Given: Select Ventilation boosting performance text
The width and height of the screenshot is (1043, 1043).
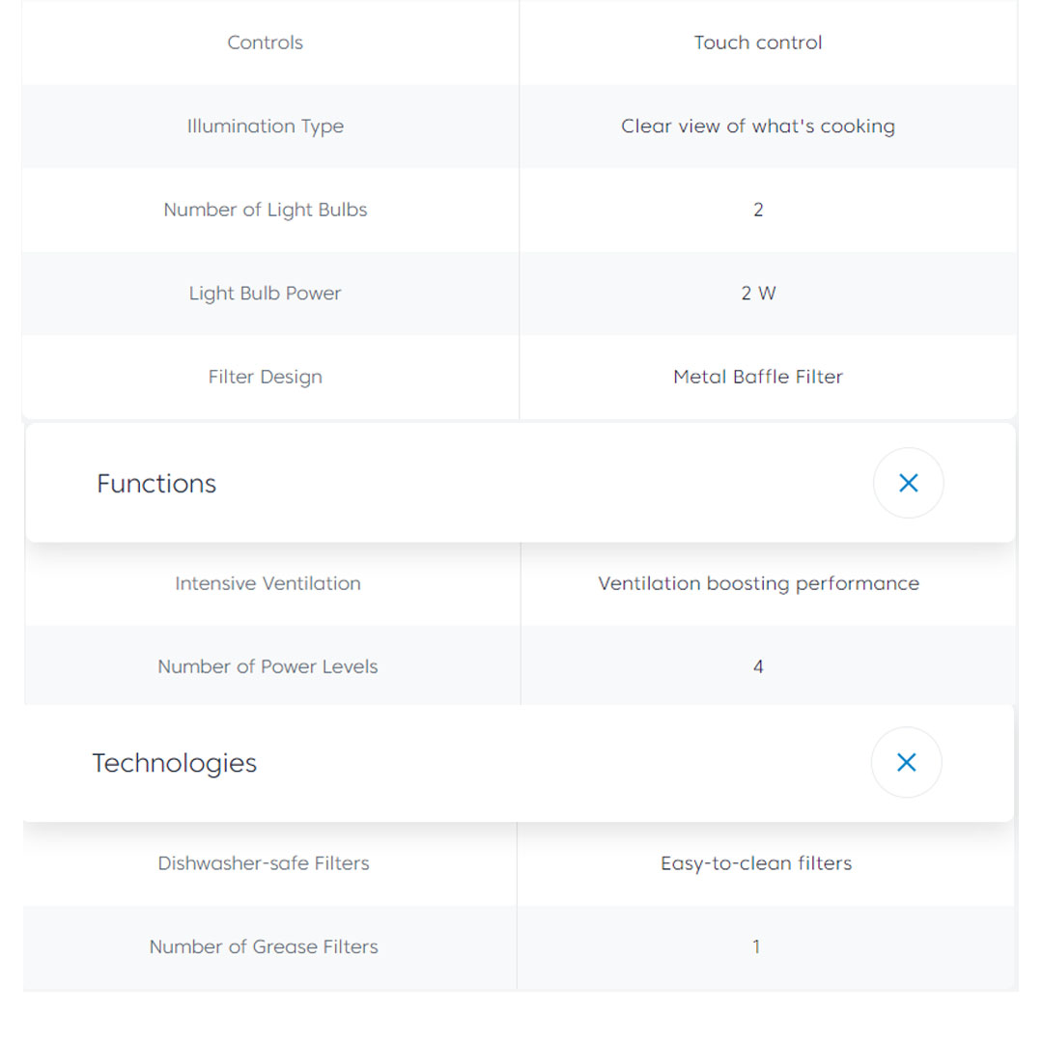Looking at the screenshot, I should pyautogui.click(x=758, y=583).
